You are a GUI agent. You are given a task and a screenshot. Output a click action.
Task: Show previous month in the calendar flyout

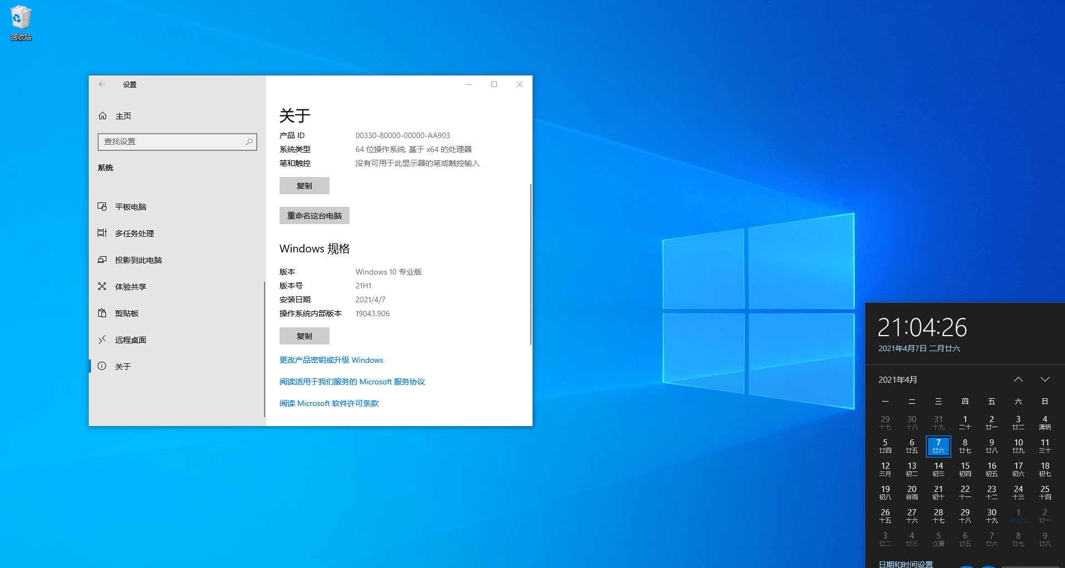[1018, 379]
